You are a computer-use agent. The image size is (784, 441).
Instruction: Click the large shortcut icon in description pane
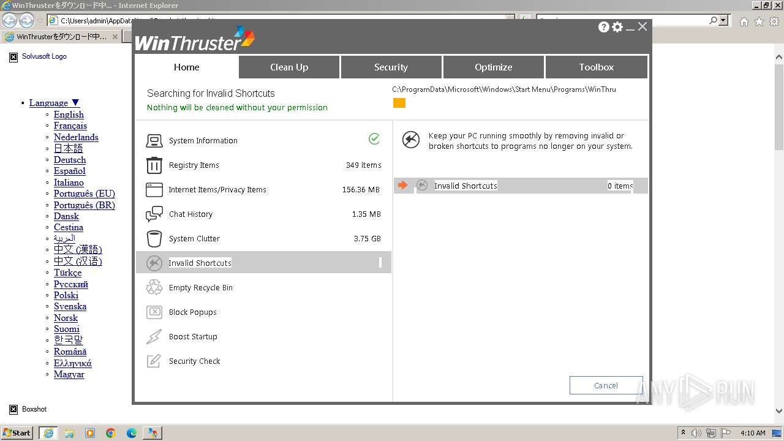click(411, 140)
